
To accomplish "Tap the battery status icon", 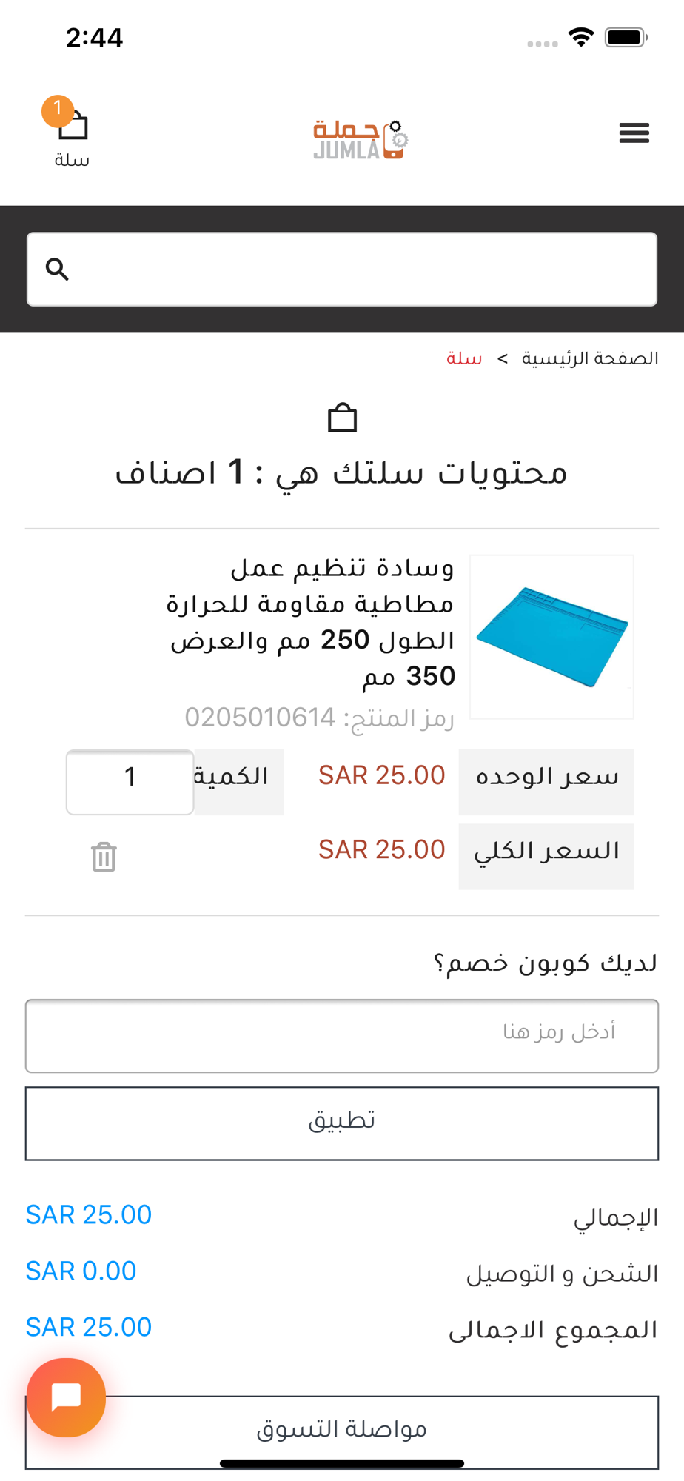I will (x=626, y=37).
